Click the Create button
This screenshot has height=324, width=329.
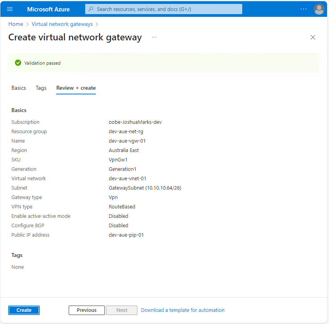(24, 310)
